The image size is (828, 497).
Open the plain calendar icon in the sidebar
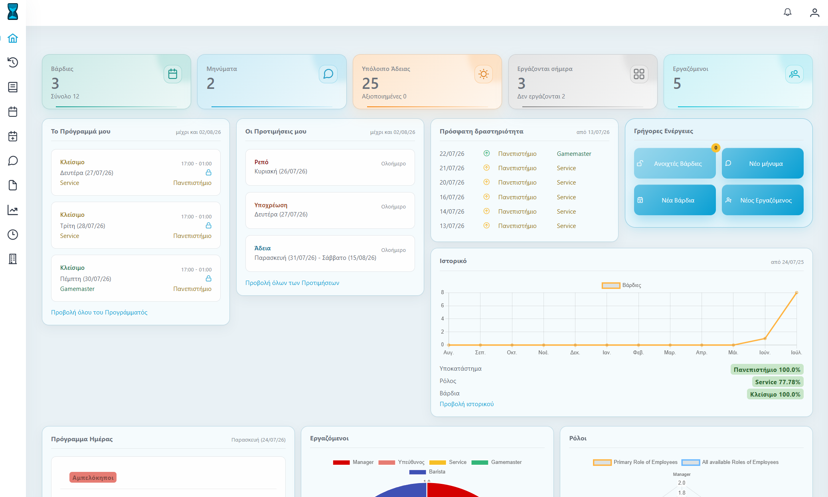pos(13,112)
